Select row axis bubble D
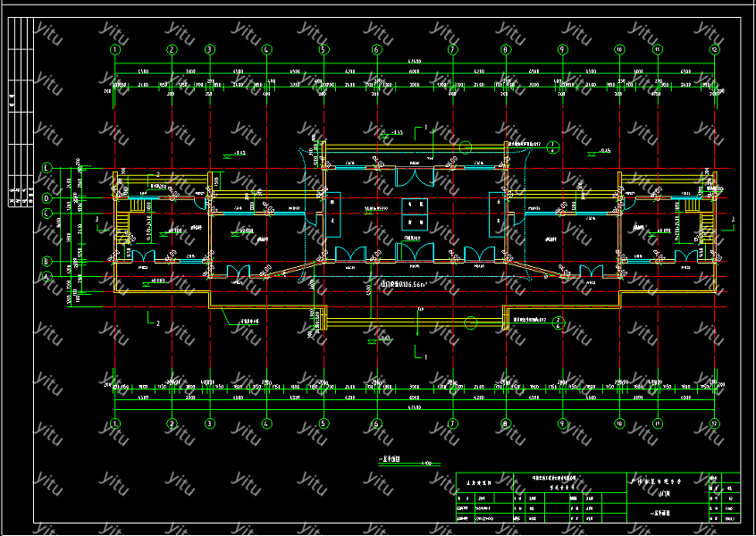The height and width of the screenshot is (536, 756). (46, 197)
